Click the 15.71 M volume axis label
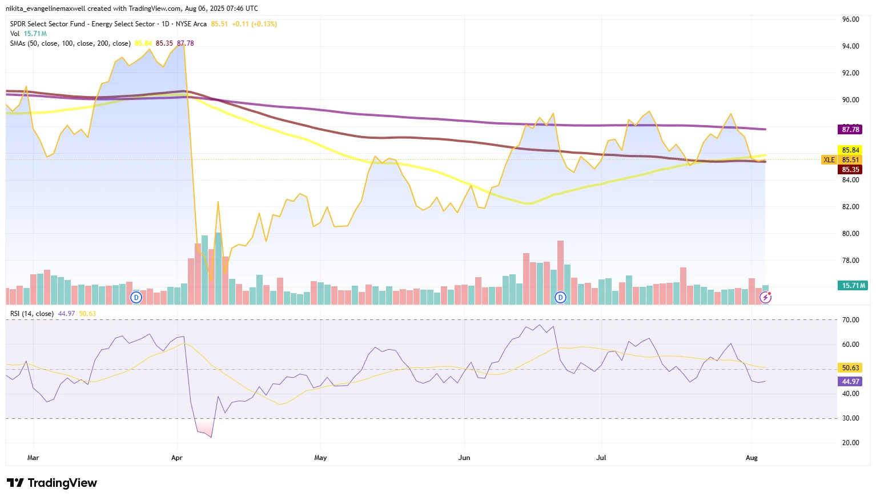 point(854,286)
